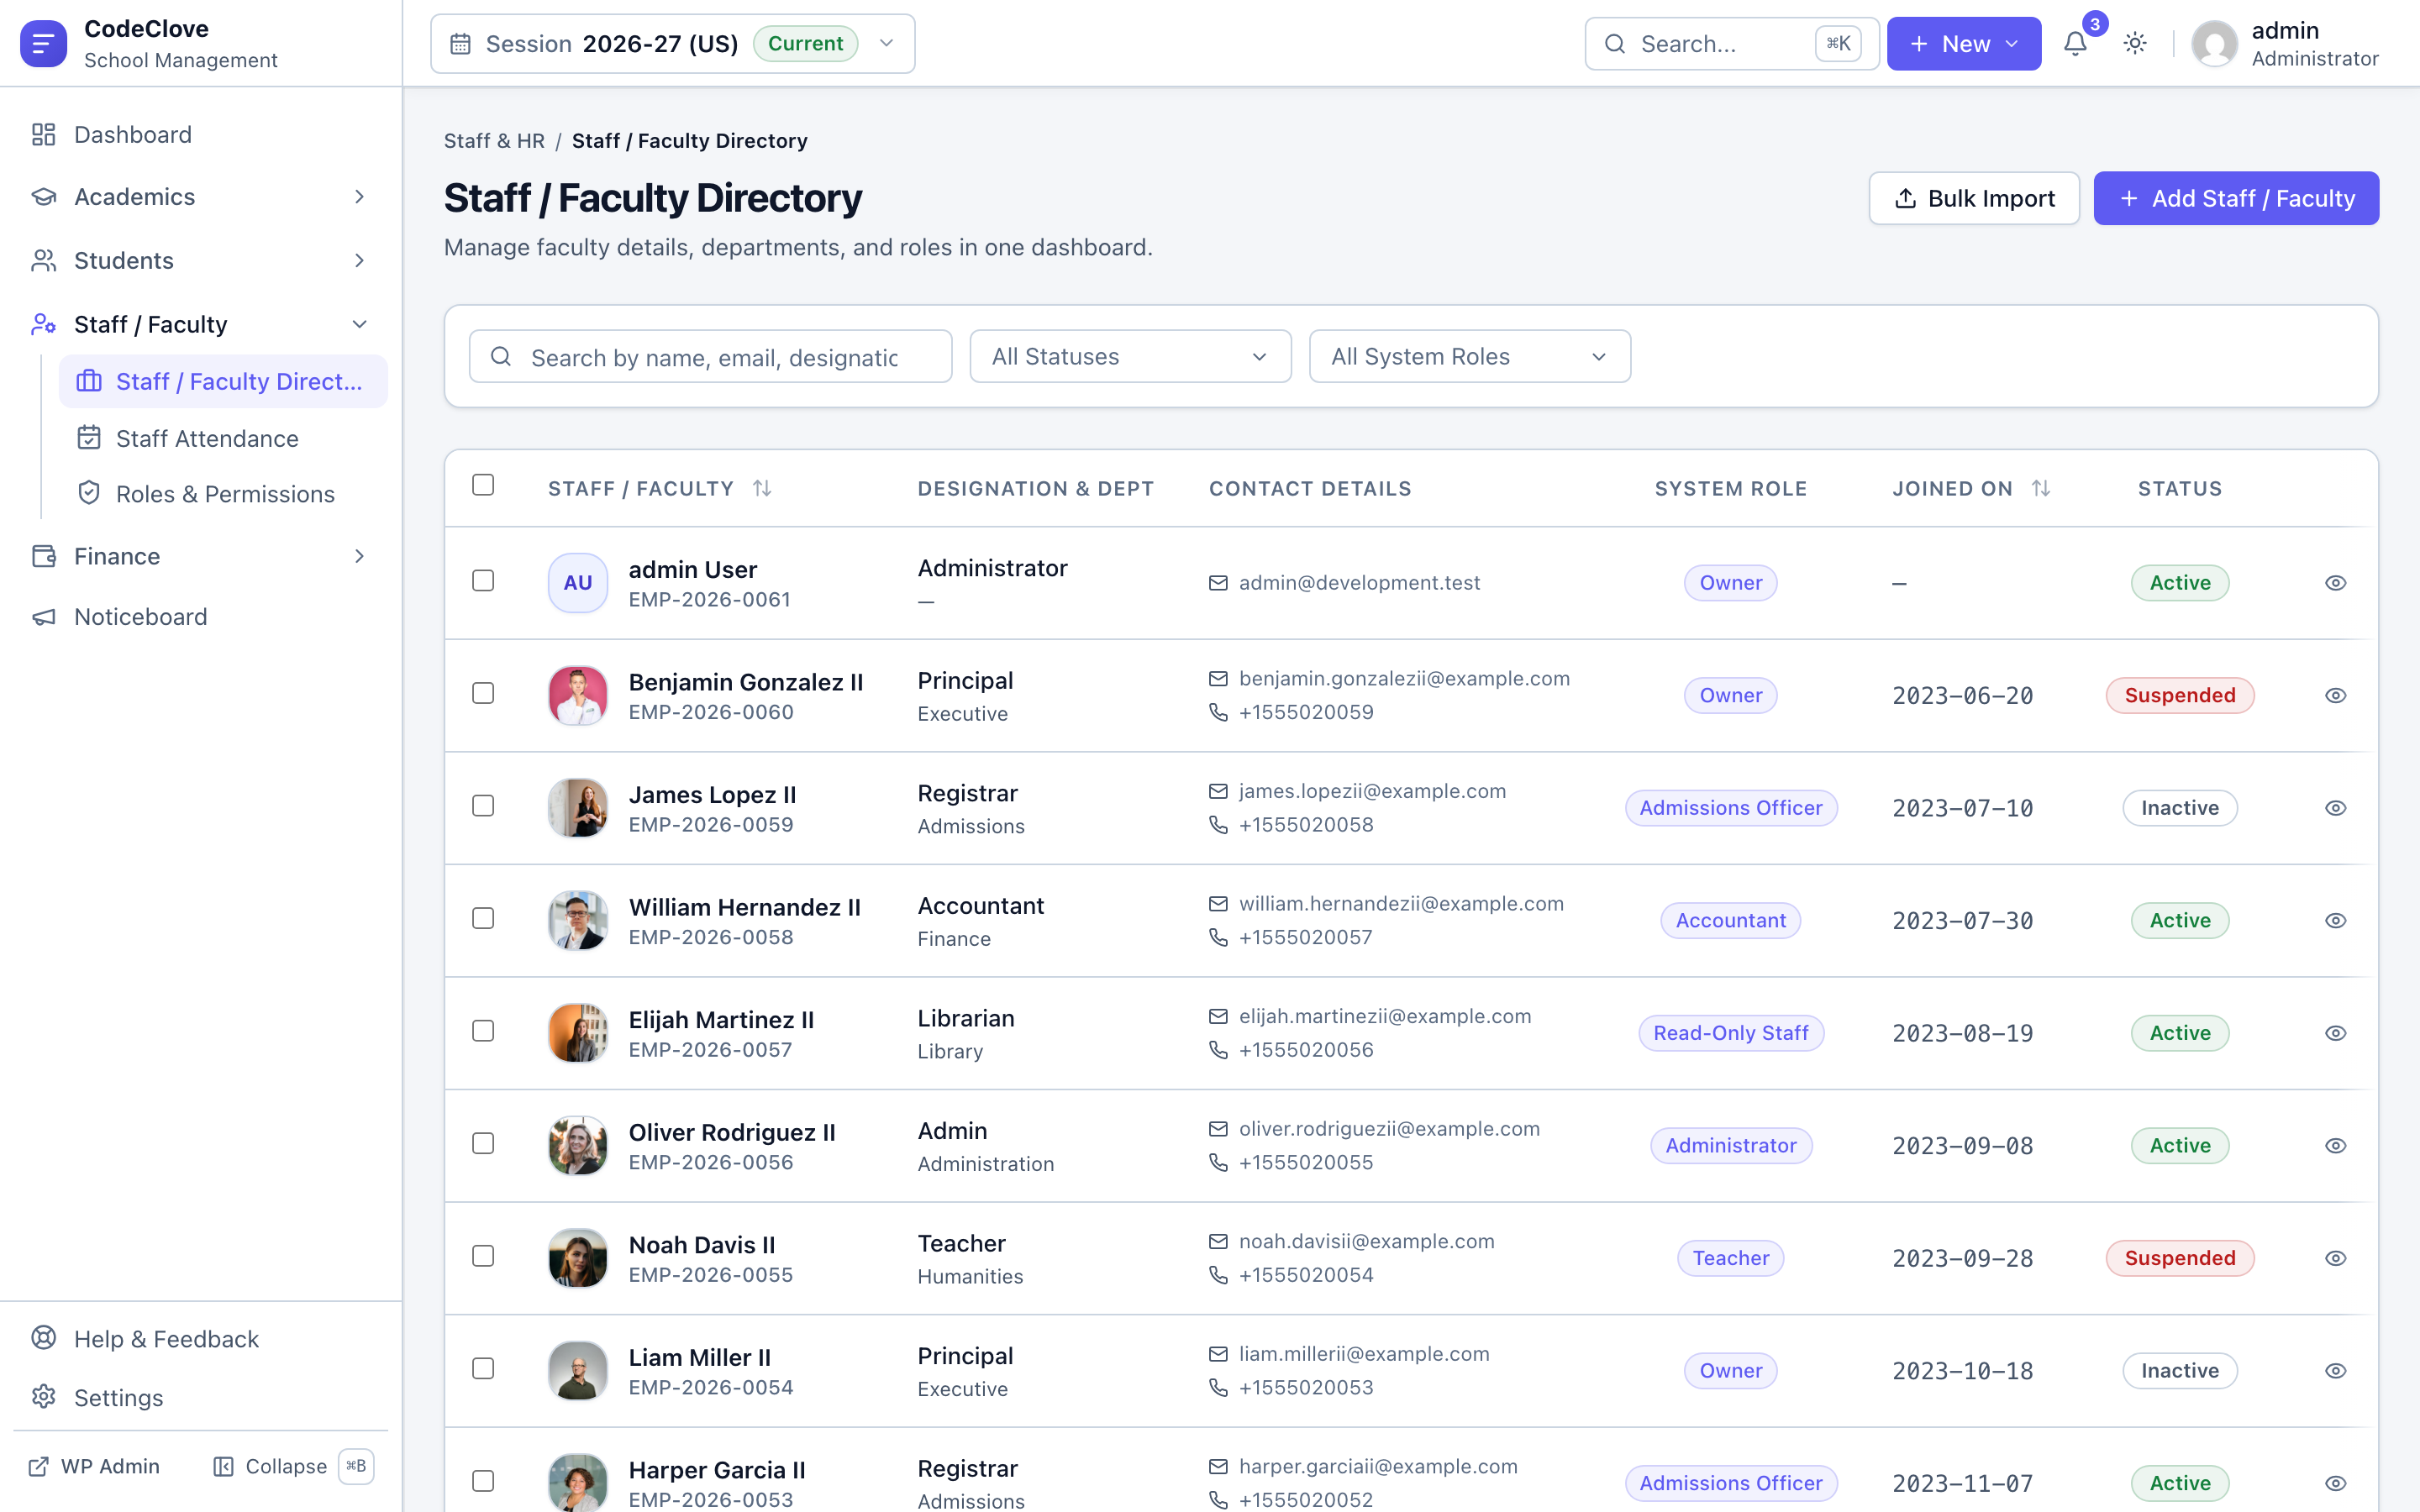The image size is (2420, 1512).
Task: Open Noticeboard
Action: click(x=200, y=617)
